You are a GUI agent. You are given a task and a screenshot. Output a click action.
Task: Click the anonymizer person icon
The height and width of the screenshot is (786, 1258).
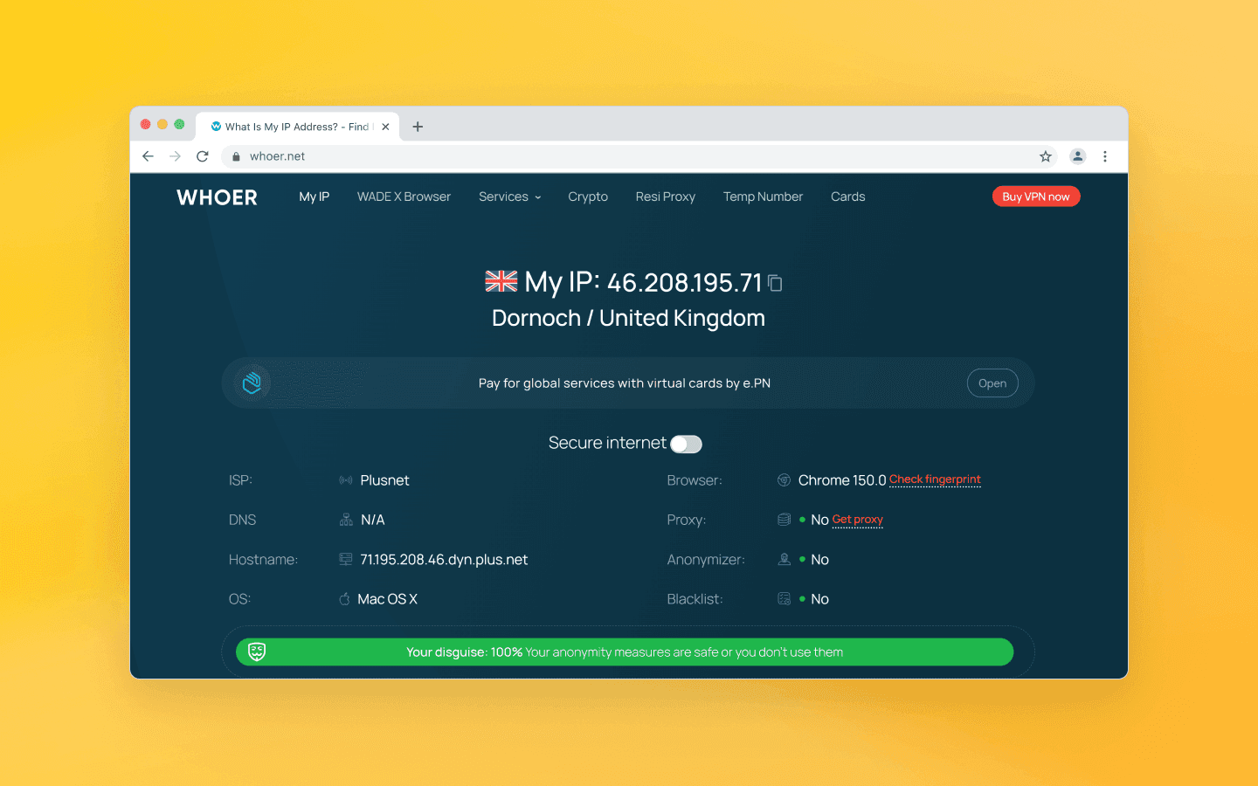click(784, 560)
